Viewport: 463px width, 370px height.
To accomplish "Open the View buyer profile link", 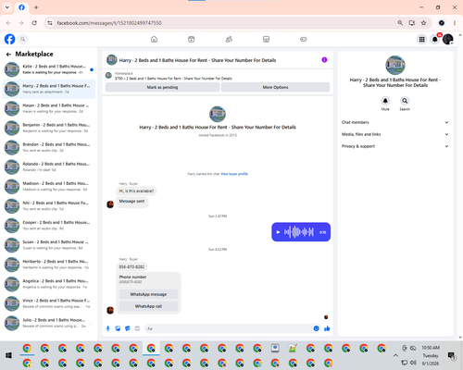I will 234,174.
